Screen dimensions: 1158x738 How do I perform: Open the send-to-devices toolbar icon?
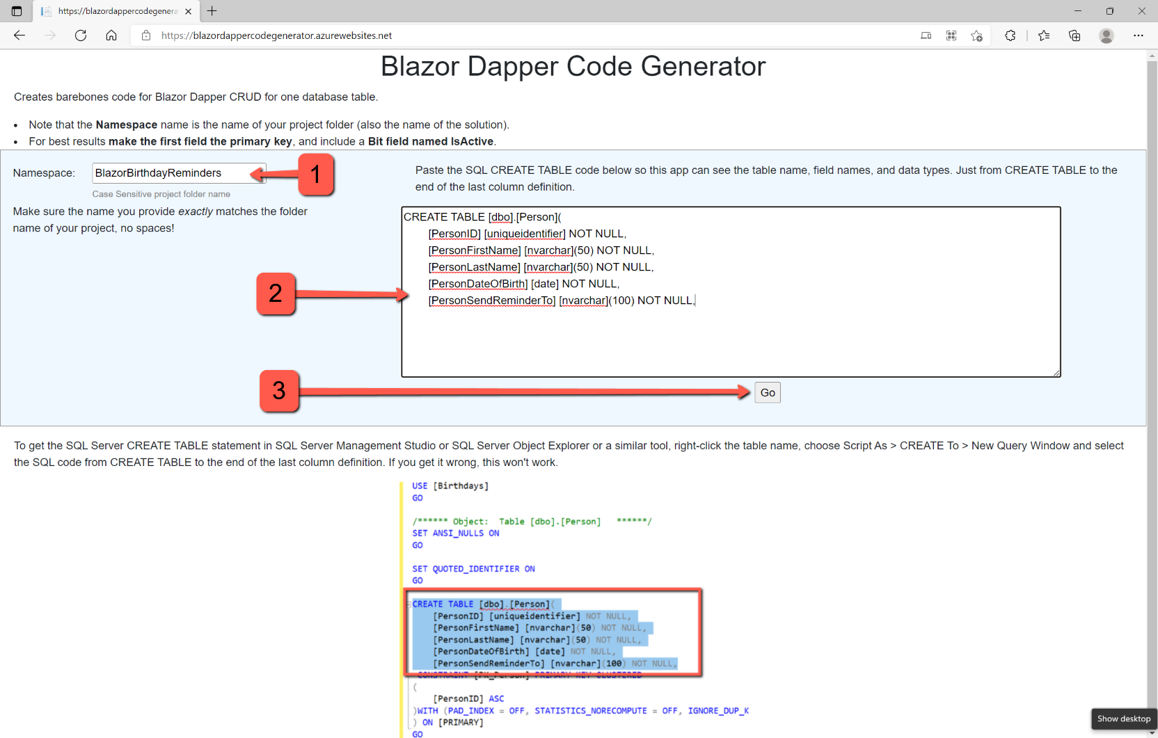(926, 35)
